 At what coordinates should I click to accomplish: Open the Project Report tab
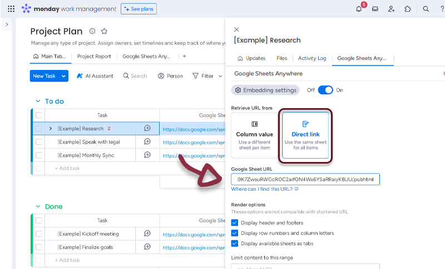(94, 57)
